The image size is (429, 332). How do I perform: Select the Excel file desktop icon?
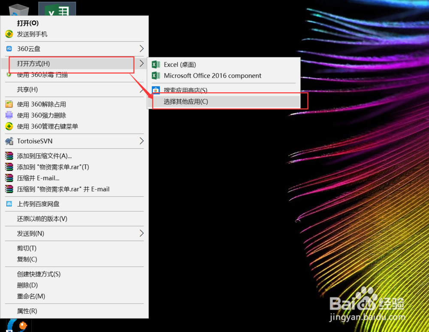click(x=57, y=9)
